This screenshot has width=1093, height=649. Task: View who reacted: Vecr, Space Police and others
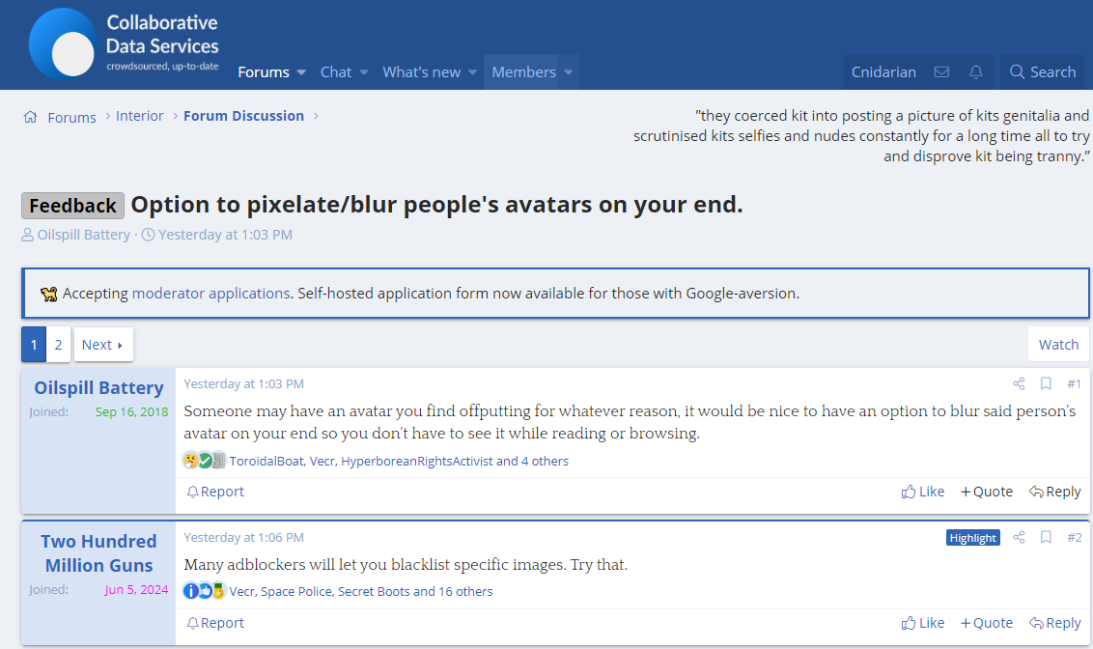tap(361, 591)
